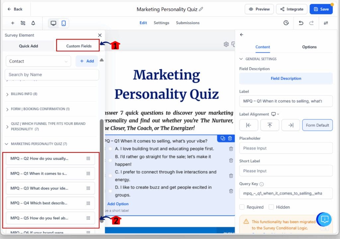Click the Save button

tap(321, 9)
